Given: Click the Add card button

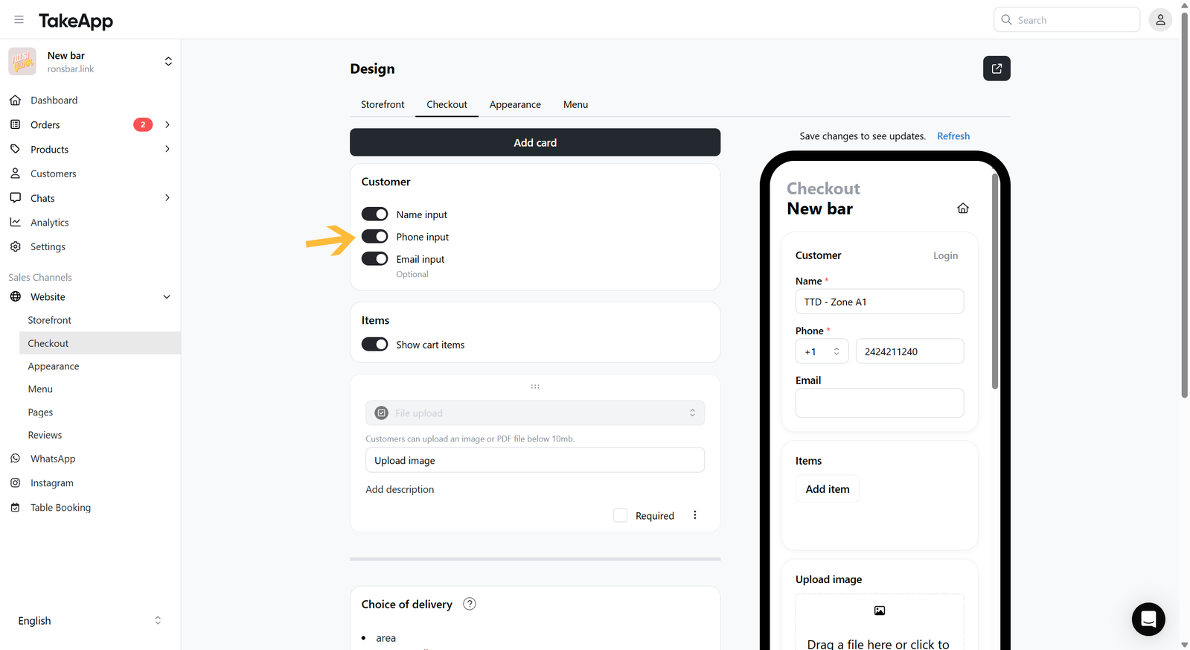Looking at the screenshot, I should click(535, 142).
